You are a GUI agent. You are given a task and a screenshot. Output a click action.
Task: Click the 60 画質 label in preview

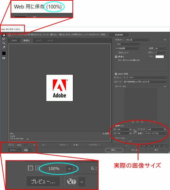[105, 133]
